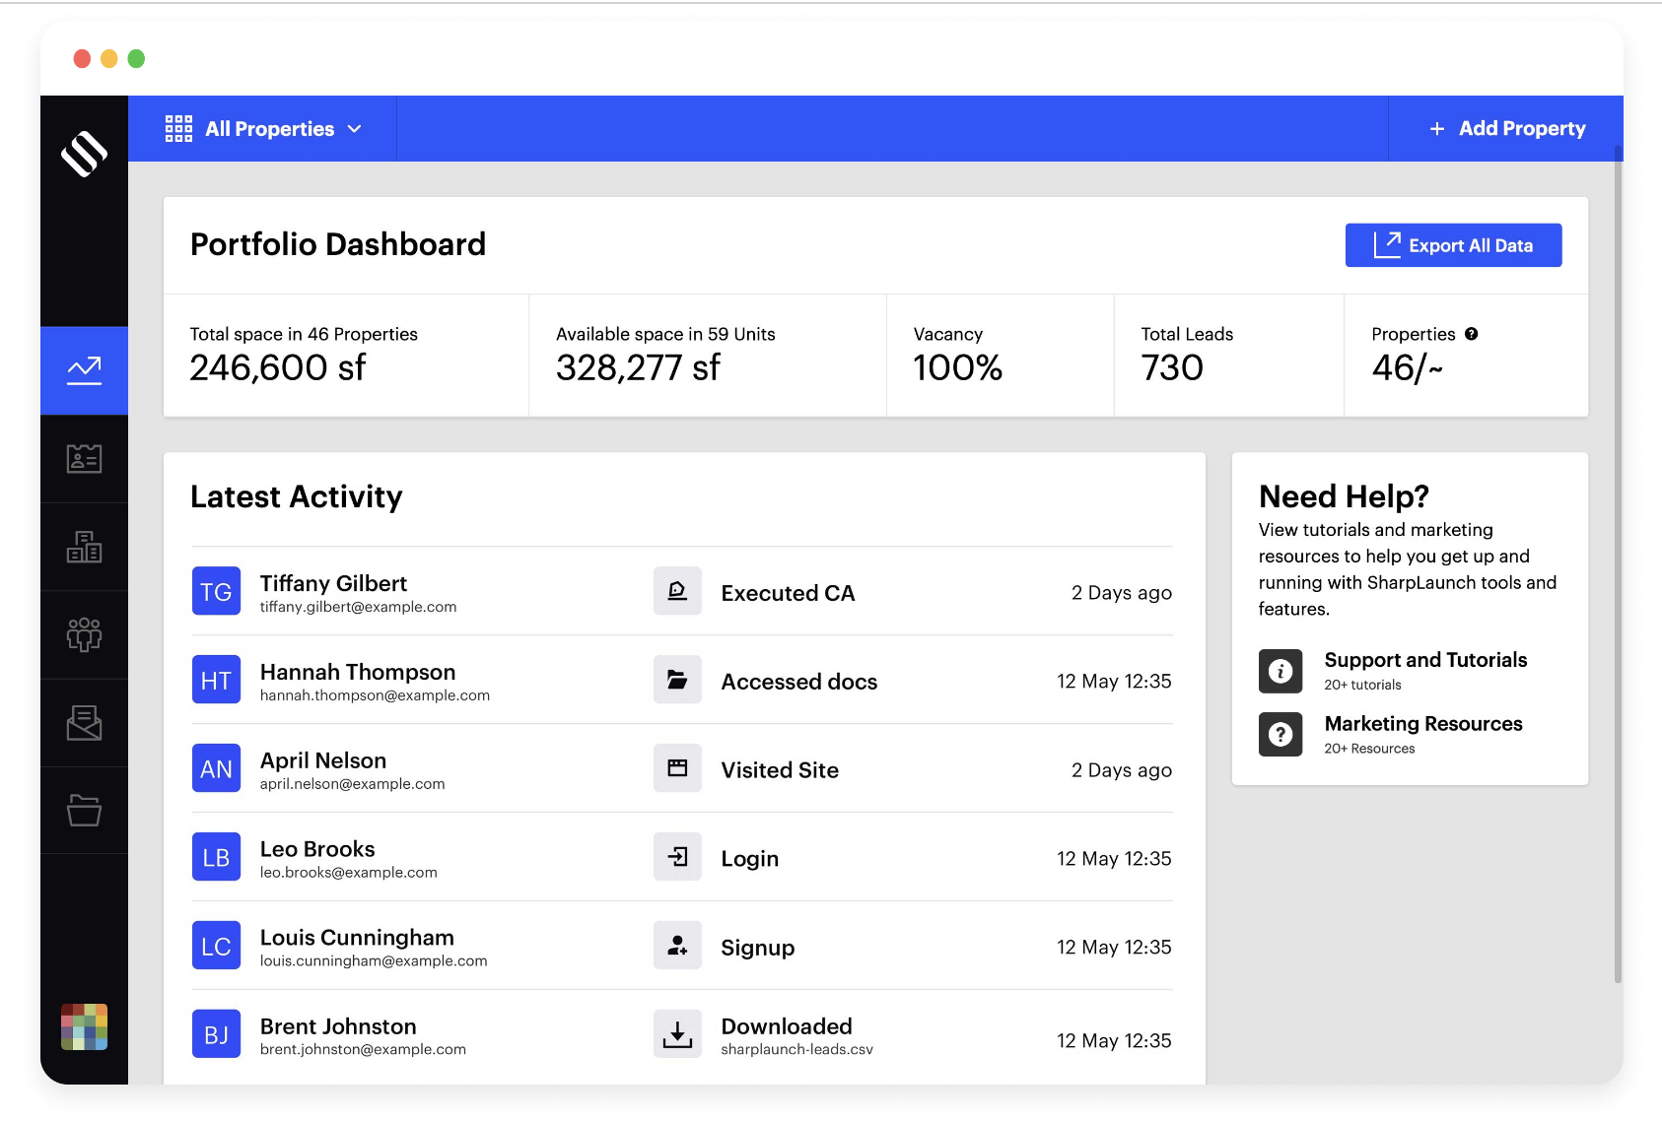
Task: Click the Support and Tutorials info icon
Action: click(1281, 671)
